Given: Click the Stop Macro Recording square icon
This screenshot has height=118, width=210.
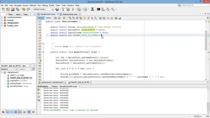Looking at the screenshot, I should point(112,18).
